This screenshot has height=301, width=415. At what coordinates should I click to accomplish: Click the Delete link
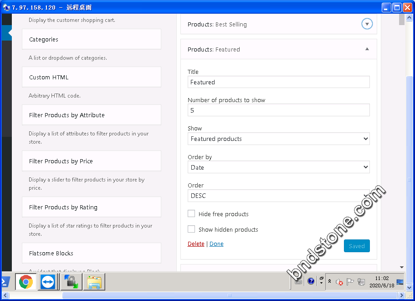click(x=196, y=244)
